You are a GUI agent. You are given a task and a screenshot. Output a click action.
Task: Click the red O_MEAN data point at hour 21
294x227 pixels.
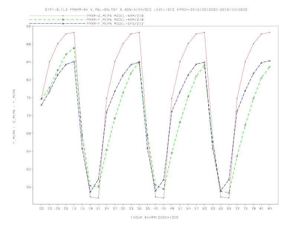(98, 198)
